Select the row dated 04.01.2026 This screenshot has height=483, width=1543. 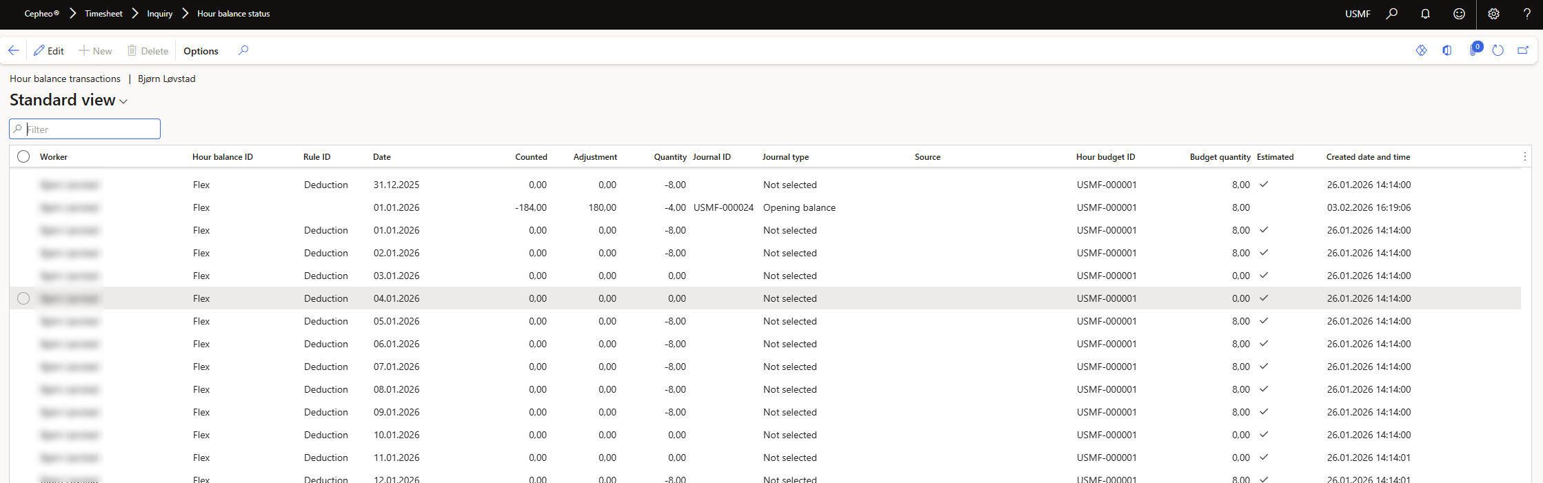pyautogui.click(x=23, y=298)
